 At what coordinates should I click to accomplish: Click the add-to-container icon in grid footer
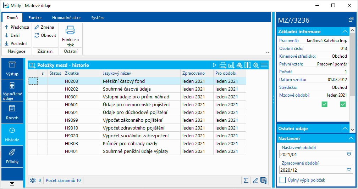click(264, 181)
